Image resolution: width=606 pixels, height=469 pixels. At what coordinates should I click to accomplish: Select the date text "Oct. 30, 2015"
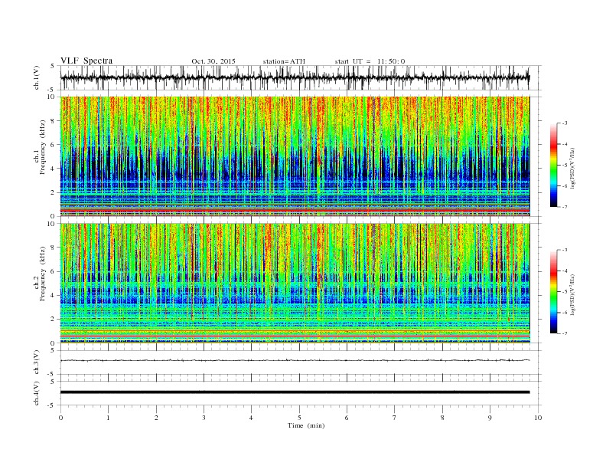click(x=213, y=61)
